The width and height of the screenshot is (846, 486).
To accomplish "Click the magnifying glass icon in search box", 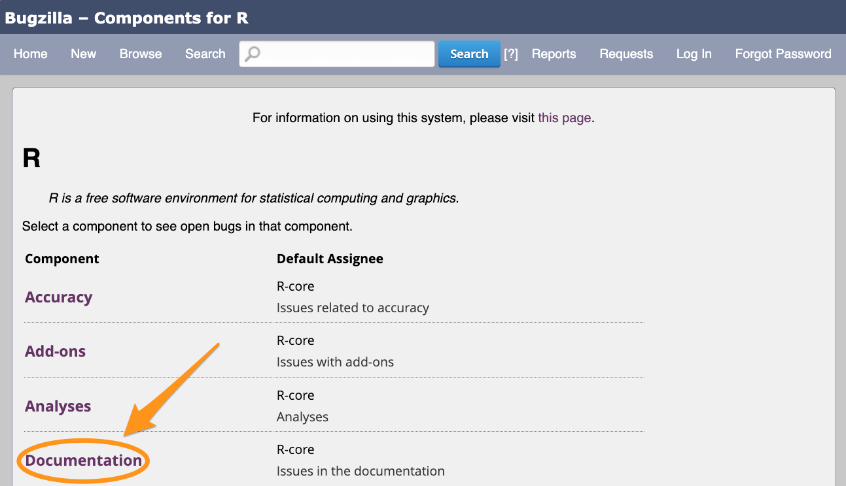I will (x=252, y=54).
